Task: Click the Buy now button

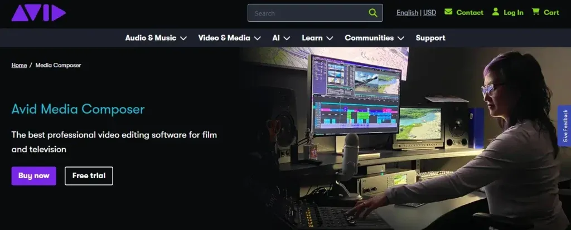Action: pyautogui.click(x=34, y=176)
